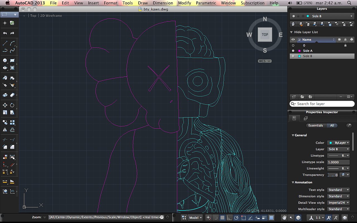
Task: Click the Search for layer field
Action: point(322,104)
